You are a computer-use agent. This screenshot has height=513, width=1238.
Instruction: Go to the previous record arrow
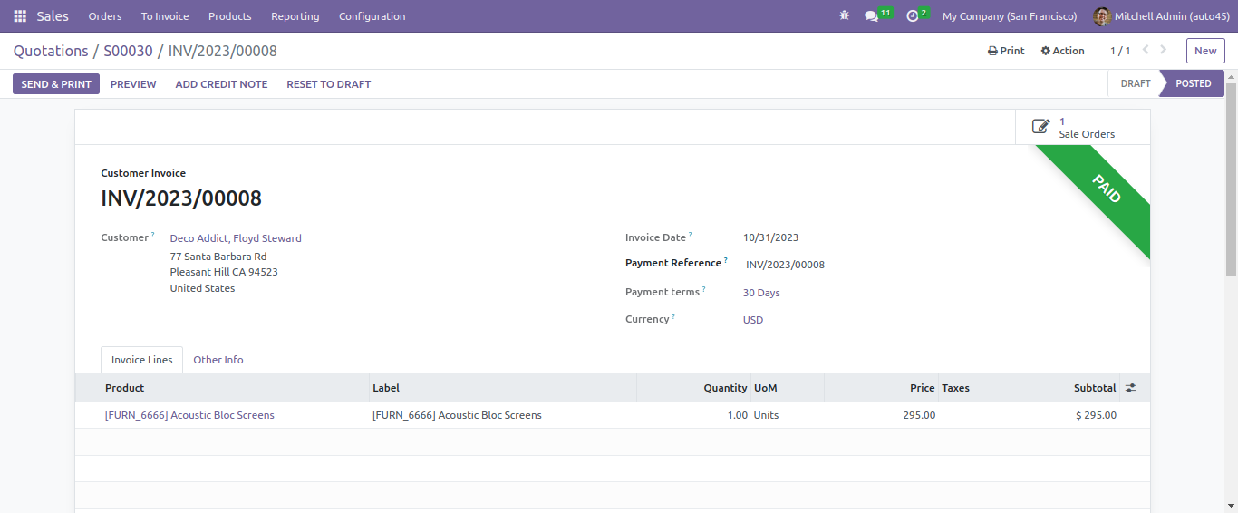pyautogui.click(x=1146, y=51)
